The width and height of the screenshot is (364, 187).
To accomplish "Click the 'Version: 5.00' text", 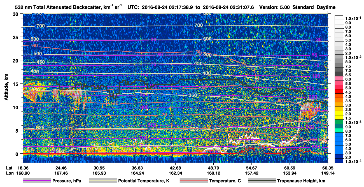I will click(x=275, y=7).
